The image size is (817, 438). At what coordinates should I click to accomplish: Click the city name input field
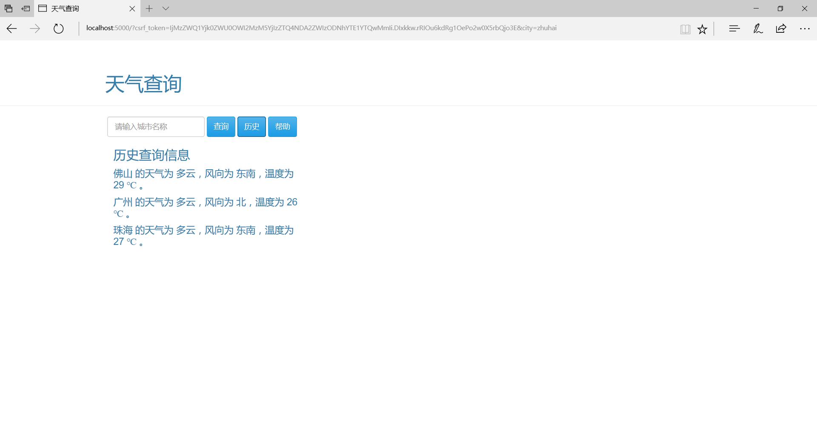(156, 127)
